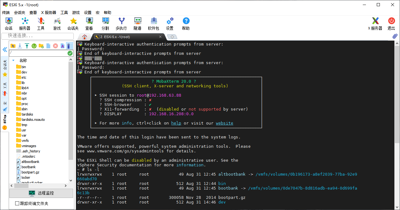Open the 会话 (Session) toolbar button

(9, 24)
